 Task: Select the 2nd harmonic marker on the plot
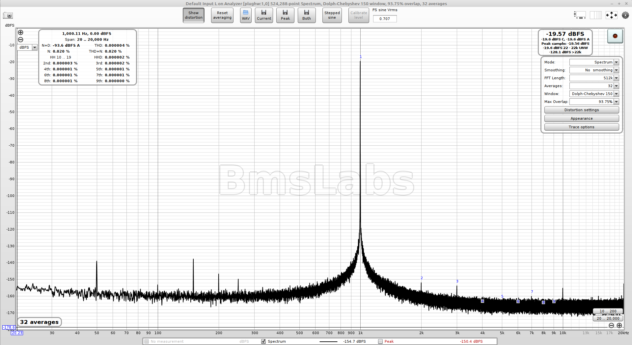click(422, 278)
